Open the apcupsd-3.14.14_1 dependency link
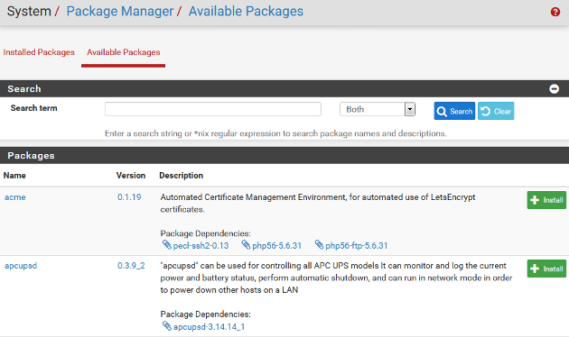 click(x=209, y=327)
